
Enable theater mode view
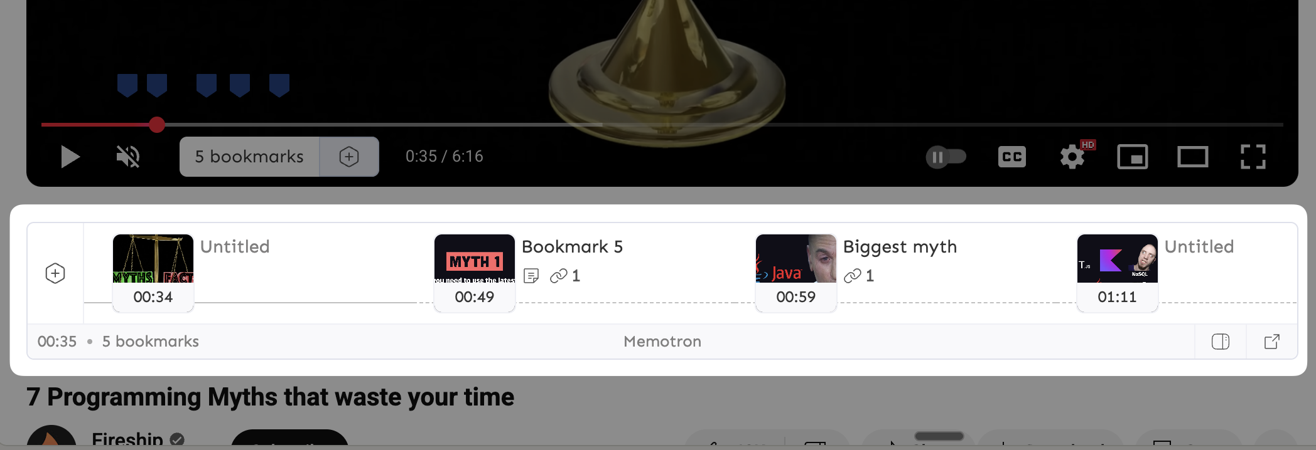[1193, 157]
